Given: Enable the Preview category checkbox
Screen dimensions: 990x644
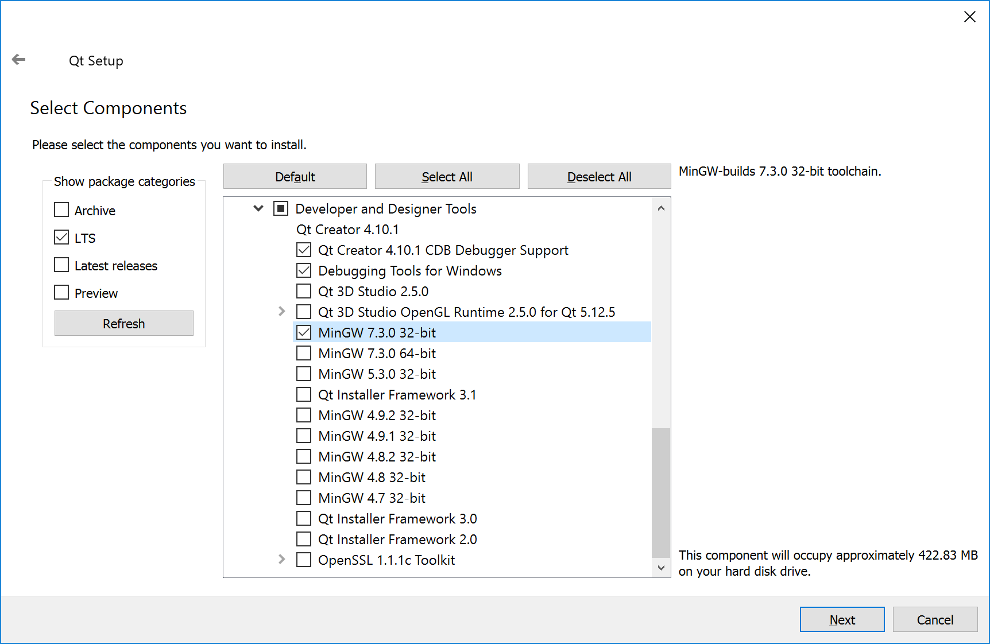Looking at the screenshot, I should [x=61, y=293].
